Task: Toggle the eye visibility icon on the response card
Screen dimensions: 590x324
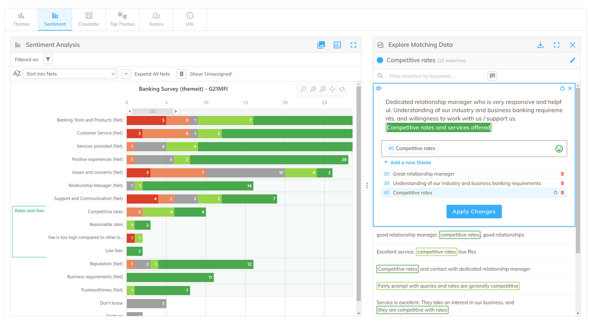Action: 379,88
